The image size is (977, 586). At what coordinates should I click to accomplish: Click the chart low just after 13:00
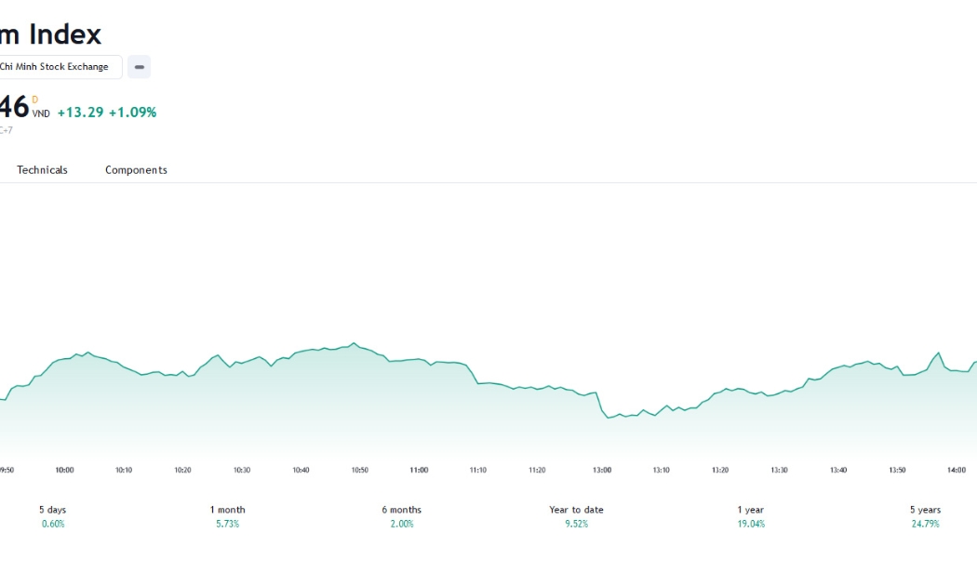[x=609, y=418]
